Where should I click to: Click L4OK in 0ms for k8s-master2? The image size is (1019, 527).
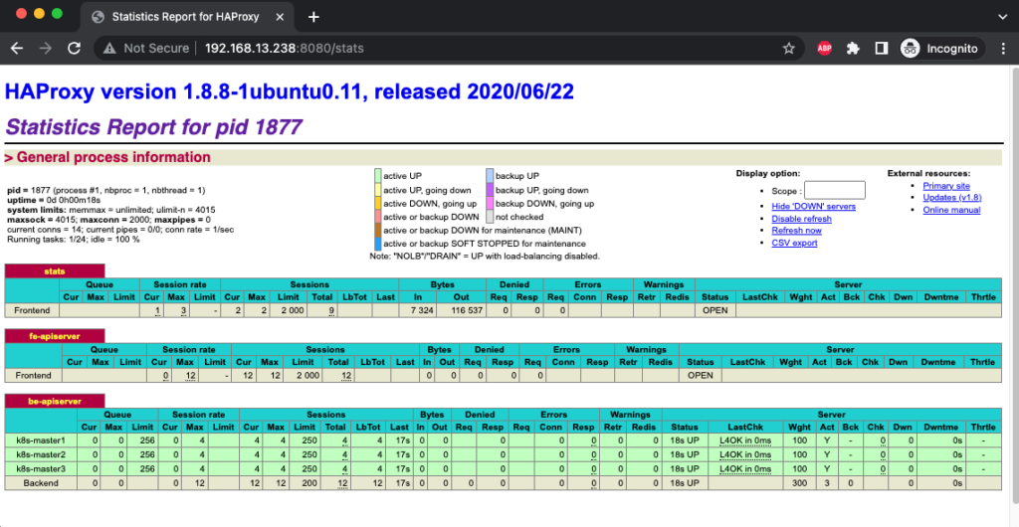(x=745, y=454)
